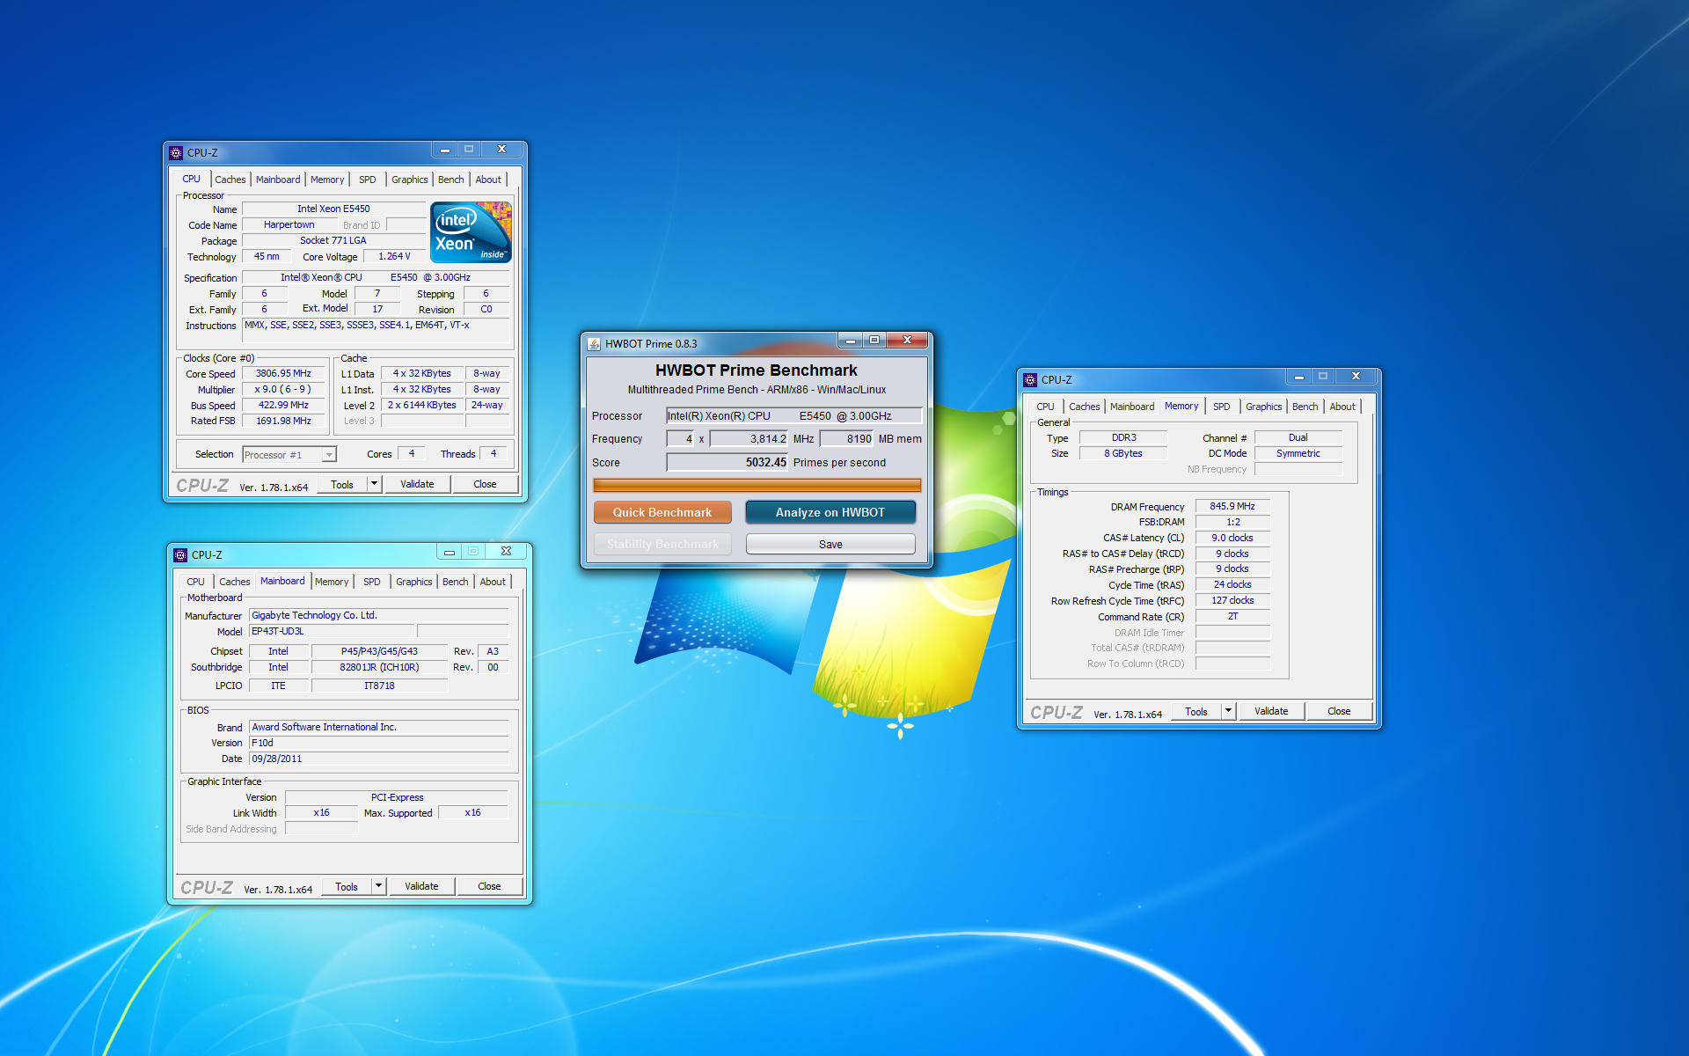Click Core Voltage value 1.264 V
Image resolution: width=1689 pixels, height=1056 pixels.
pos(394,256)
